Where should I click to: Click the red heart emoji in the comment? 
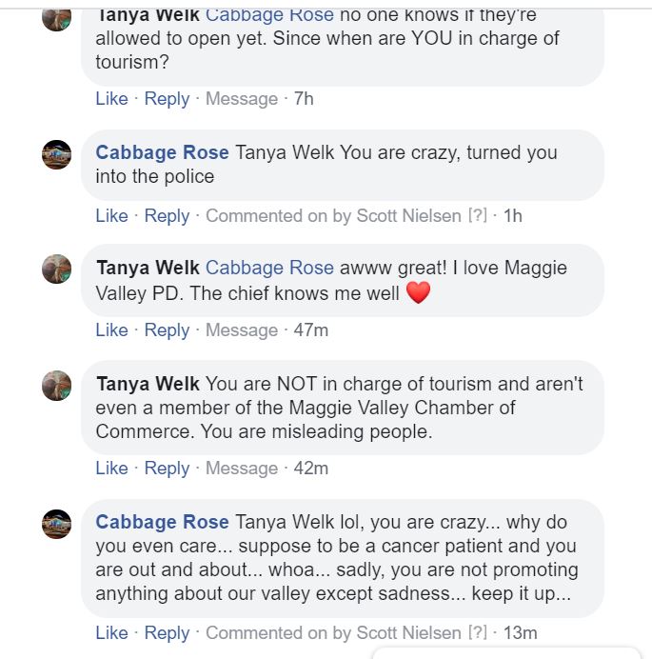pyautogui.click(x=418, y=293)
